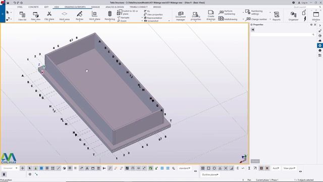The image size is (323, 182).
Task: Launch the Organizer
Action: [293, 16]
